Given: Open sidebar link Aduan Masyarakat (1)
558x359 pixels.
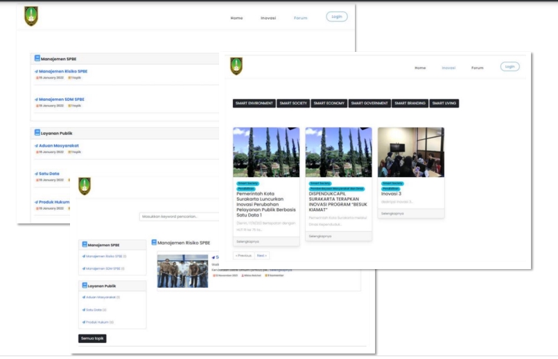Looking at the screenshot, I should point(103,297).
